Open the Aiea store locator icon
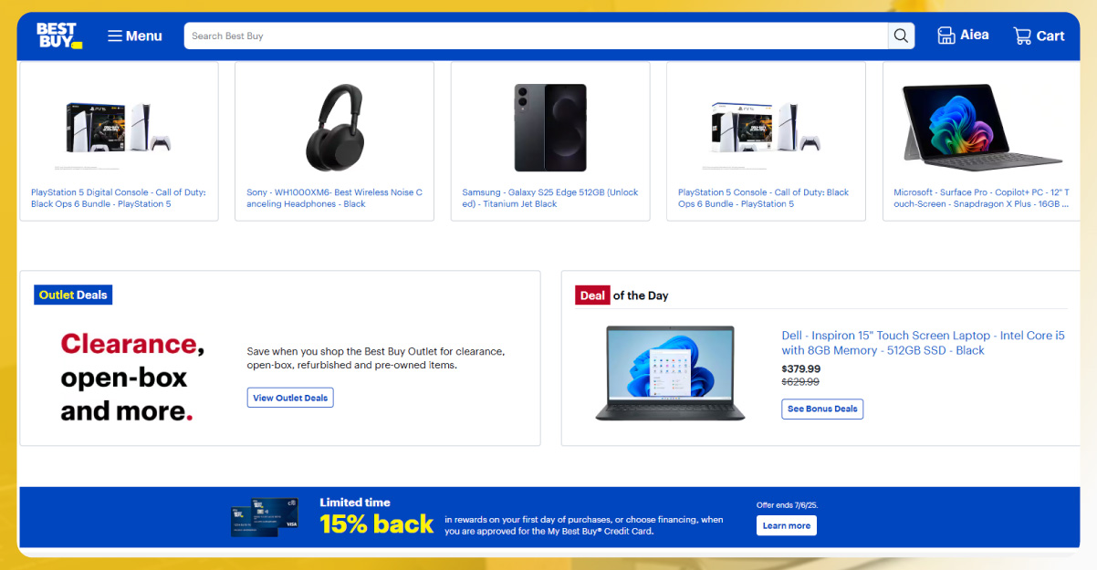1097x570 pixels. [x=963, y=36]
